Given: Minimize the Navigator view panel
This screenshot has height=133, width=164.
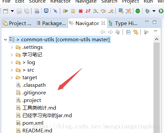Looking at the screenshot, I should tap(147, 21).
